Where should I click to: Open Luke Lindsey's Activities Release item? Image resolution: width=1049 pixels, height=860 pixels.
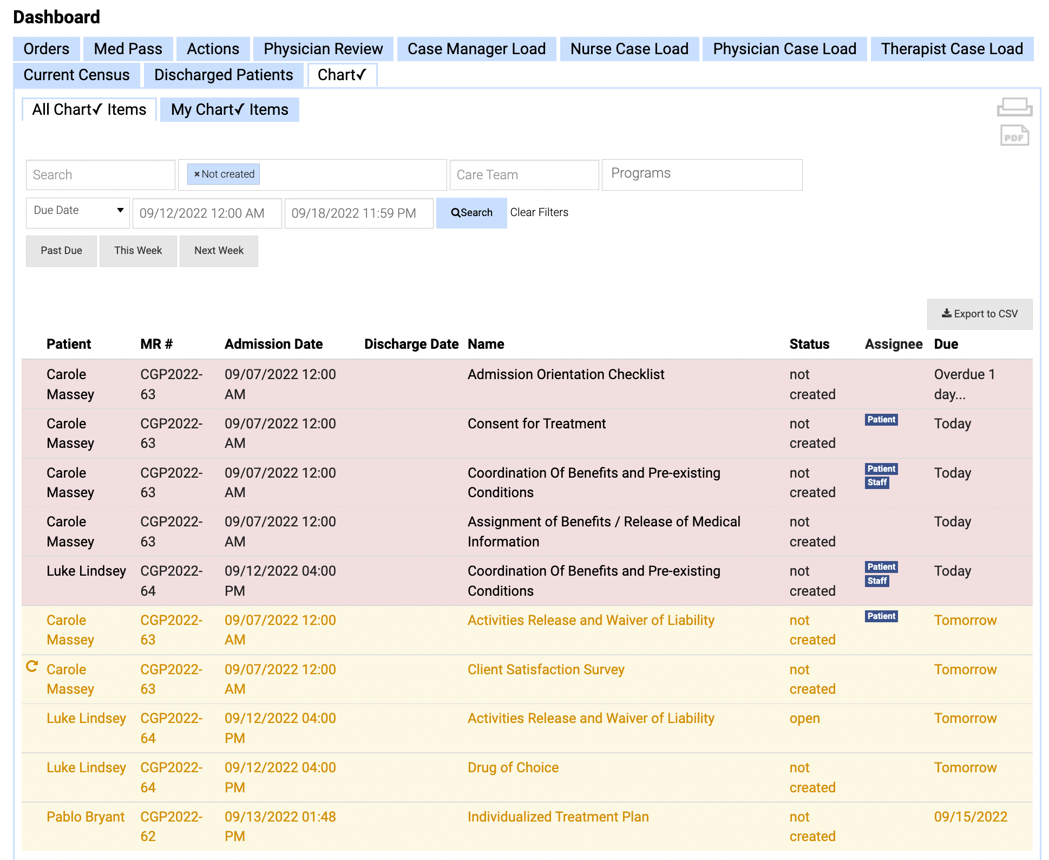click(x=591, y=718)
